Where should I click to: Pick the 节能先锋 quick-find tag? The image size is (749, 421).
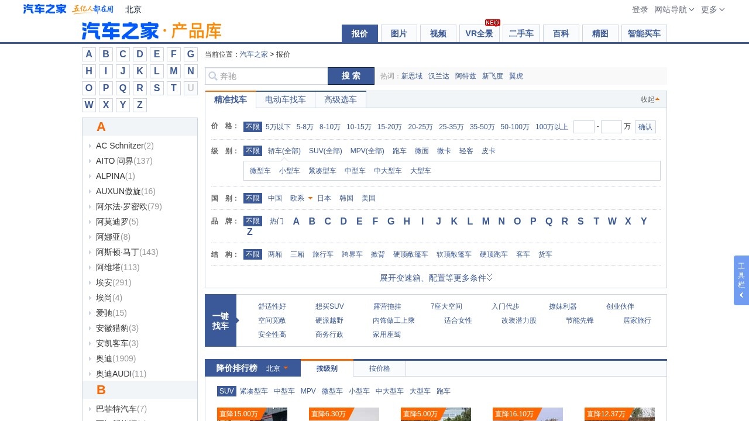pos(580,320)
